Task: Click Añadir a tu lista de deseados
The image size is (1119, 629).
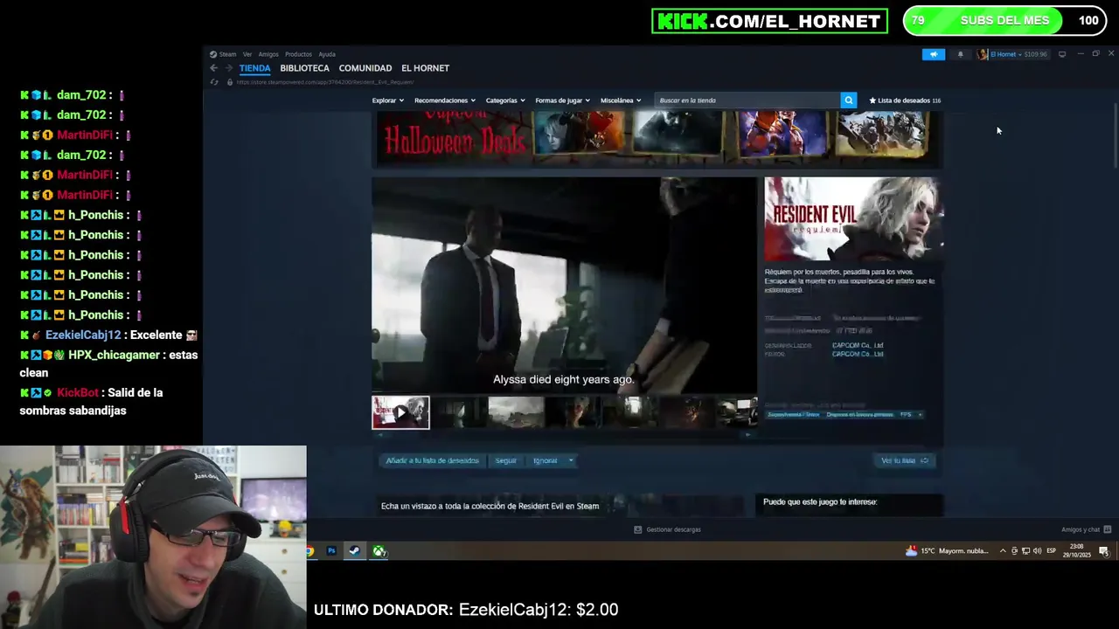Action: coord(433,460)
